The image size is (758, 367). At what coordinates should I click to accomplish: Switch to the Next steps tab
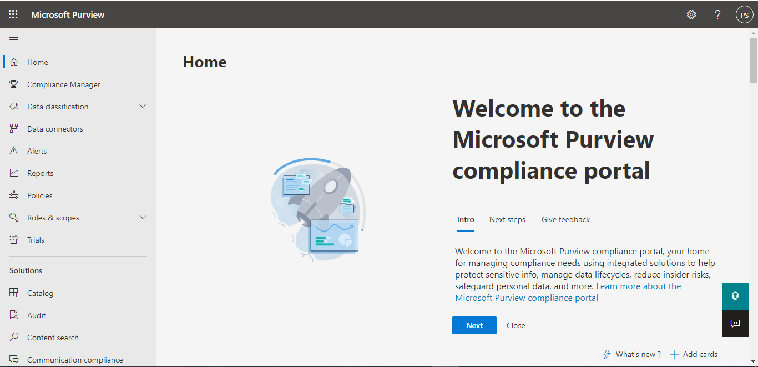507,220
